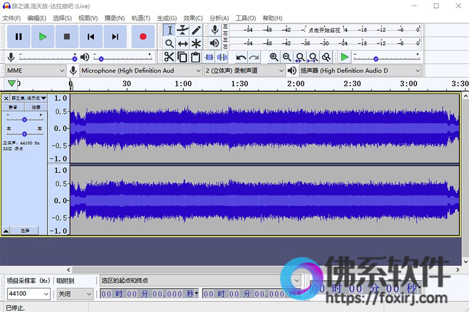Adjust the track gain slider

tap(24, 119)
